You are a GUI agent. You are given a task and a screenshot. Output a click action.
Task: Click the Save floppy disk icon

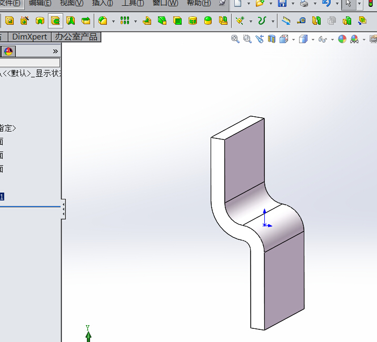coord(282,3)
